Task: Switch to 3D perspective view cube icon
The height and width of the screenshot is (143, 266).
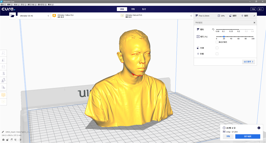Action: pos(3,140)
